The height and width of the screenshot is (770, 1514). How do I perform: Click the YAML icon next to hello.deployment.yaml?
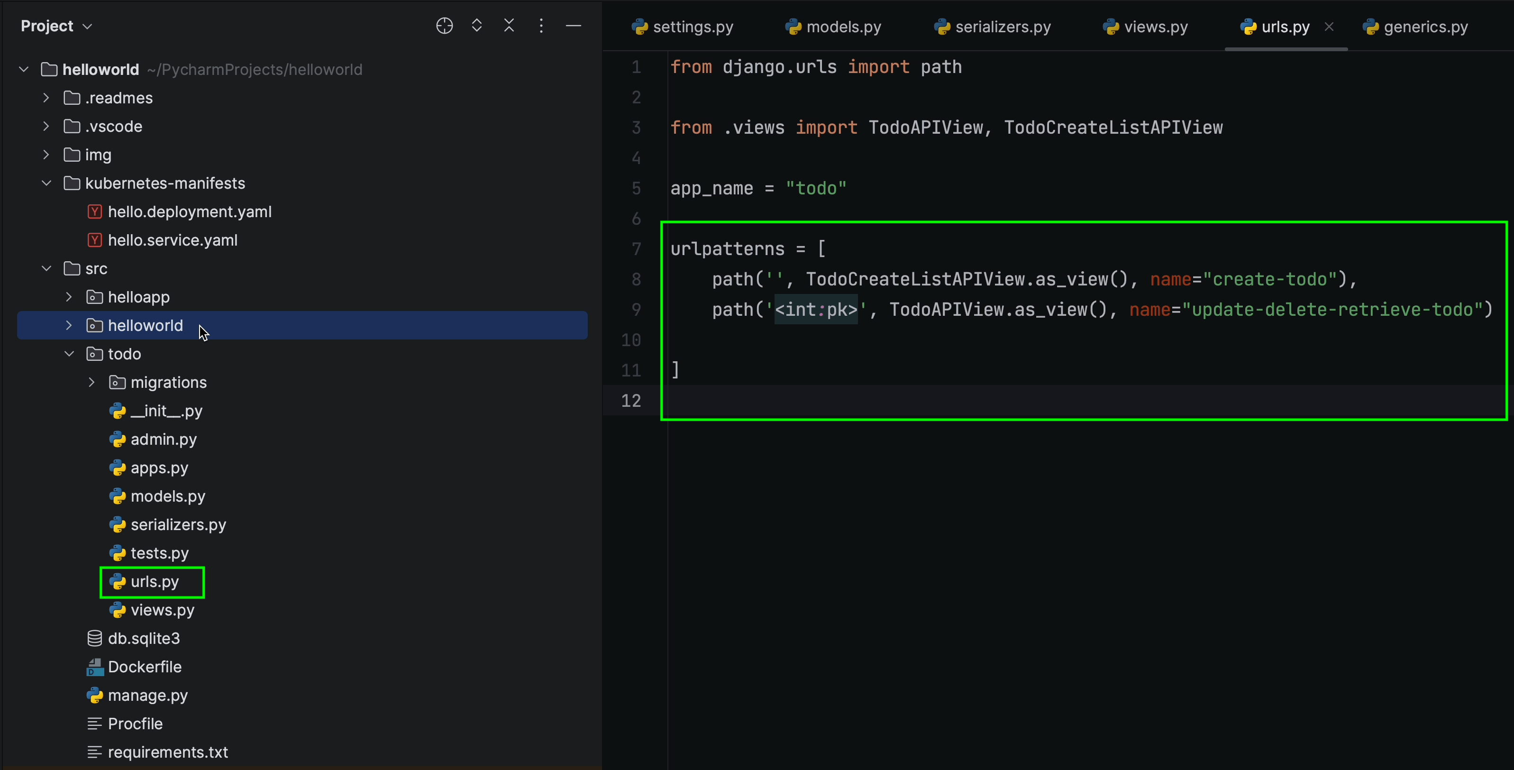point(95,211)
